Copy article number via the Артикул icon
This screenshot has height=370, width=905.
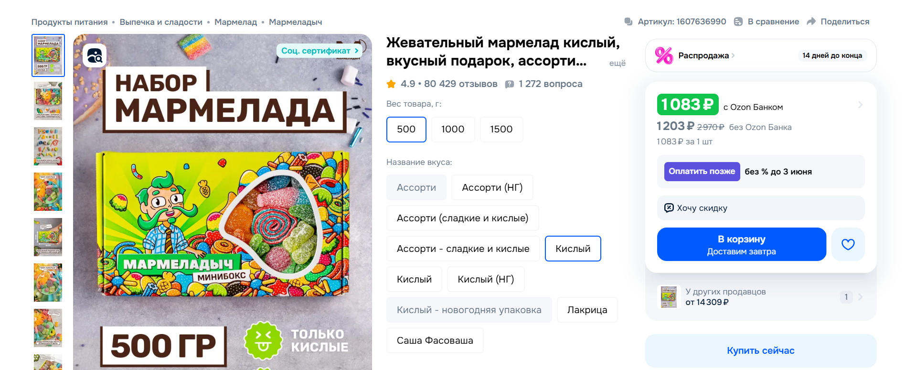point(628,22)
